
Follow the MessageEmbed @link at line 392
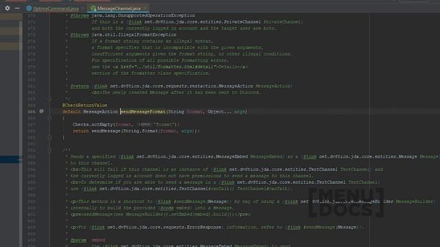tap(192, 156)
